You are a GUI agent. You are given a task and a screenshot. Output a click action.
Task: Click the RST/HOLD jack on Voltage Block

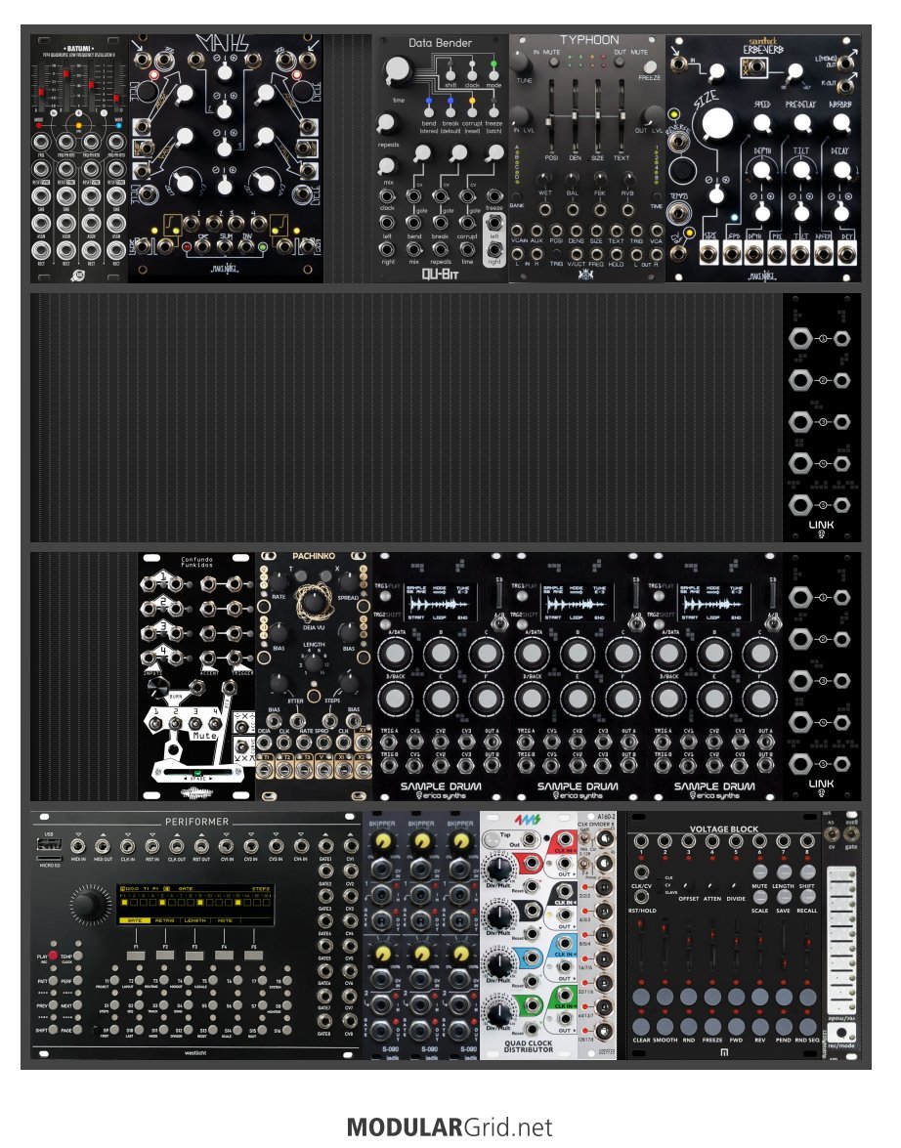[641, 897]
